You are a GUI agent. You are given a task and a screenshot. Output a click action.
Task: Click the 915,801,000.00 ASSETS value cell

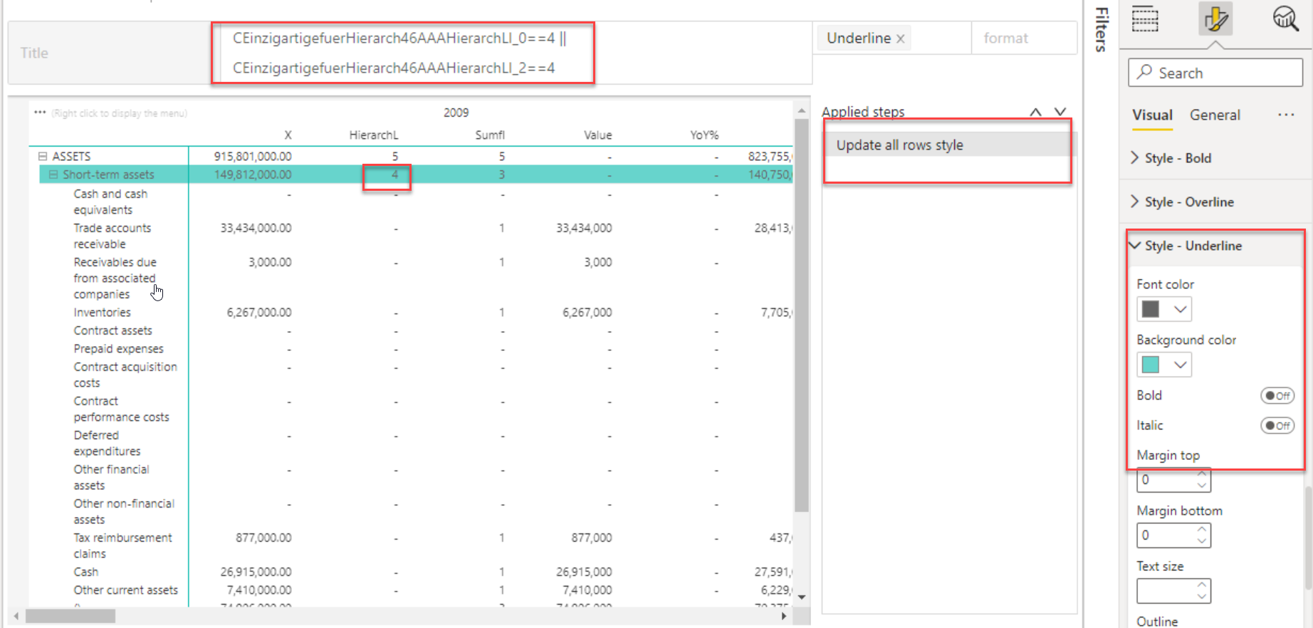click(x=253, y=156)
